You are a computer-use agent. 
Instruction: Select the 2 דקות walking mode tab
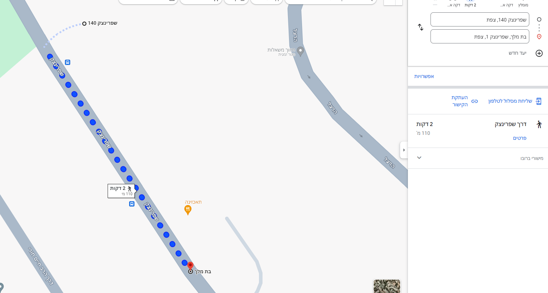click(470, 4)
